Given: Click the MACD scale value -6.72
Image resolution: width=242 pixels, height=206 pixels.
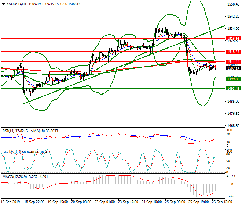Looking at the screenshot, I should click(230, 196).
